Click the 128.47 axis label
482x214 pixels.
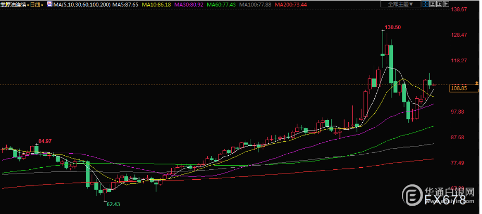[459, 35]
